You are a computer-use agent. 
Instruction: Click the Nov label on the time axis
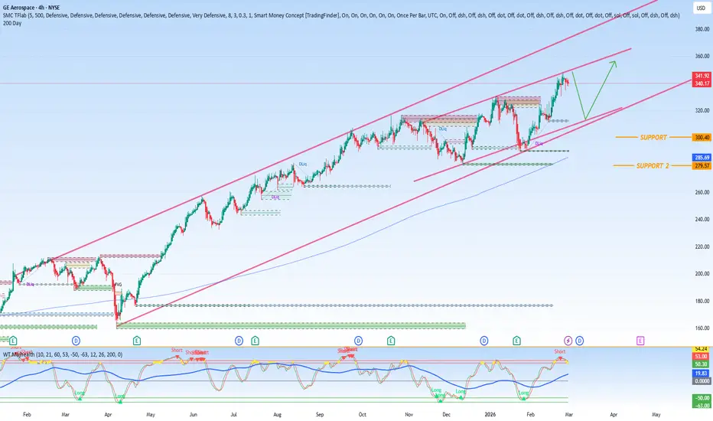(409, 415)
